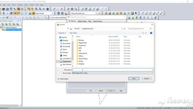The width and height of the screenshot is (193, 109).
Task: Click the building icon in the lidar toolbar
Action: pyautogui.click(x=141, y=18)
